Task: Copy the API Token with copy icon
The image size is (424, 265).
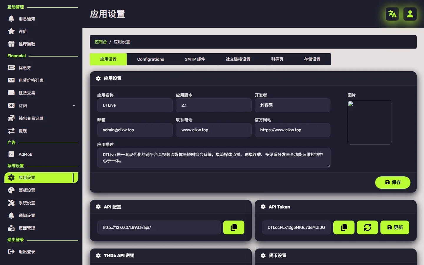Action: (x=344, y=227)
